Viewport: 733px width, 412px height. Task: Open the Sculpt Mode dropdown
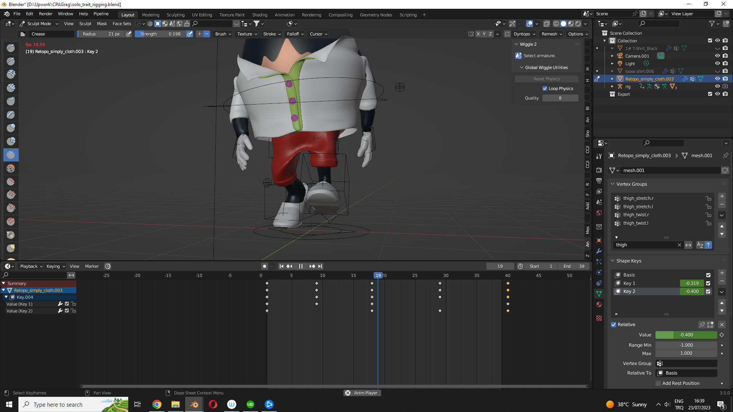coord(39,24)
